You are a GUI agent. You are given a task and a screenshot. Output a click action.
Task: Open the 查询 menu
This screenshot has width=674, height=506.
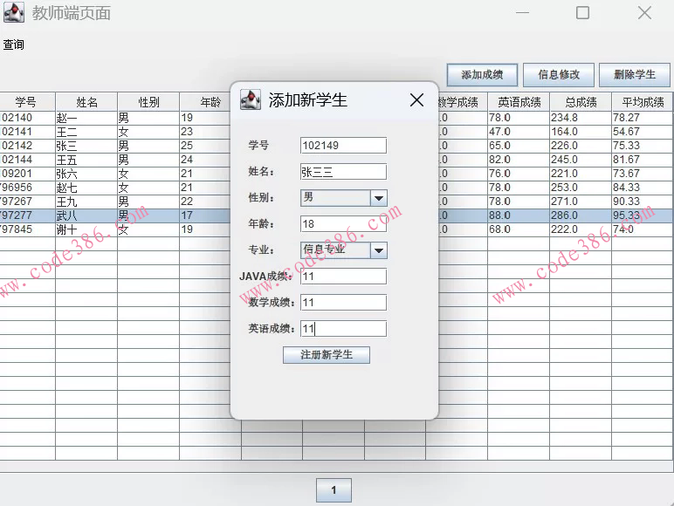13,44
